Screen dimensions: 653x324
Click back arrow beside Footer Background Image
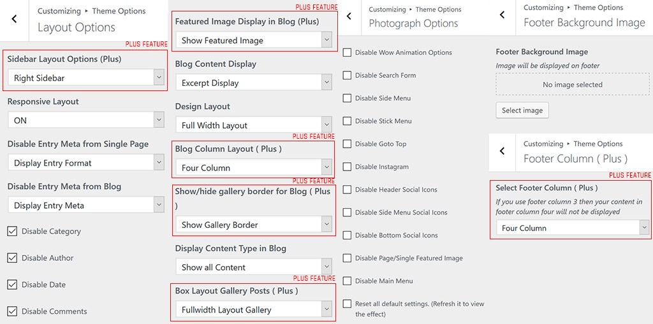click(503, 15)
